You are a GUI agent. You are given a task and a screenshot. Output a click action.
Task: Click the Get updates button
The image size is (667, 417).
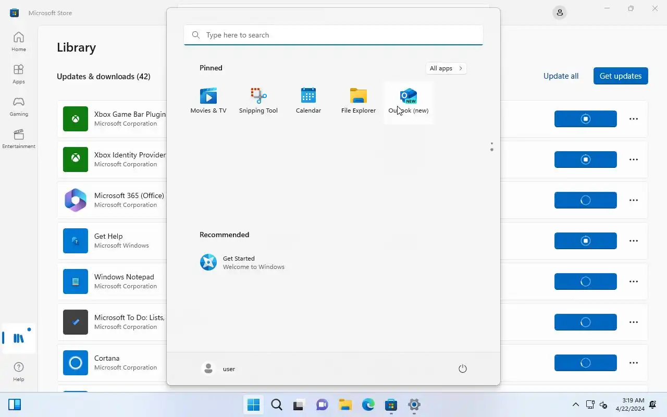(621, 76)
